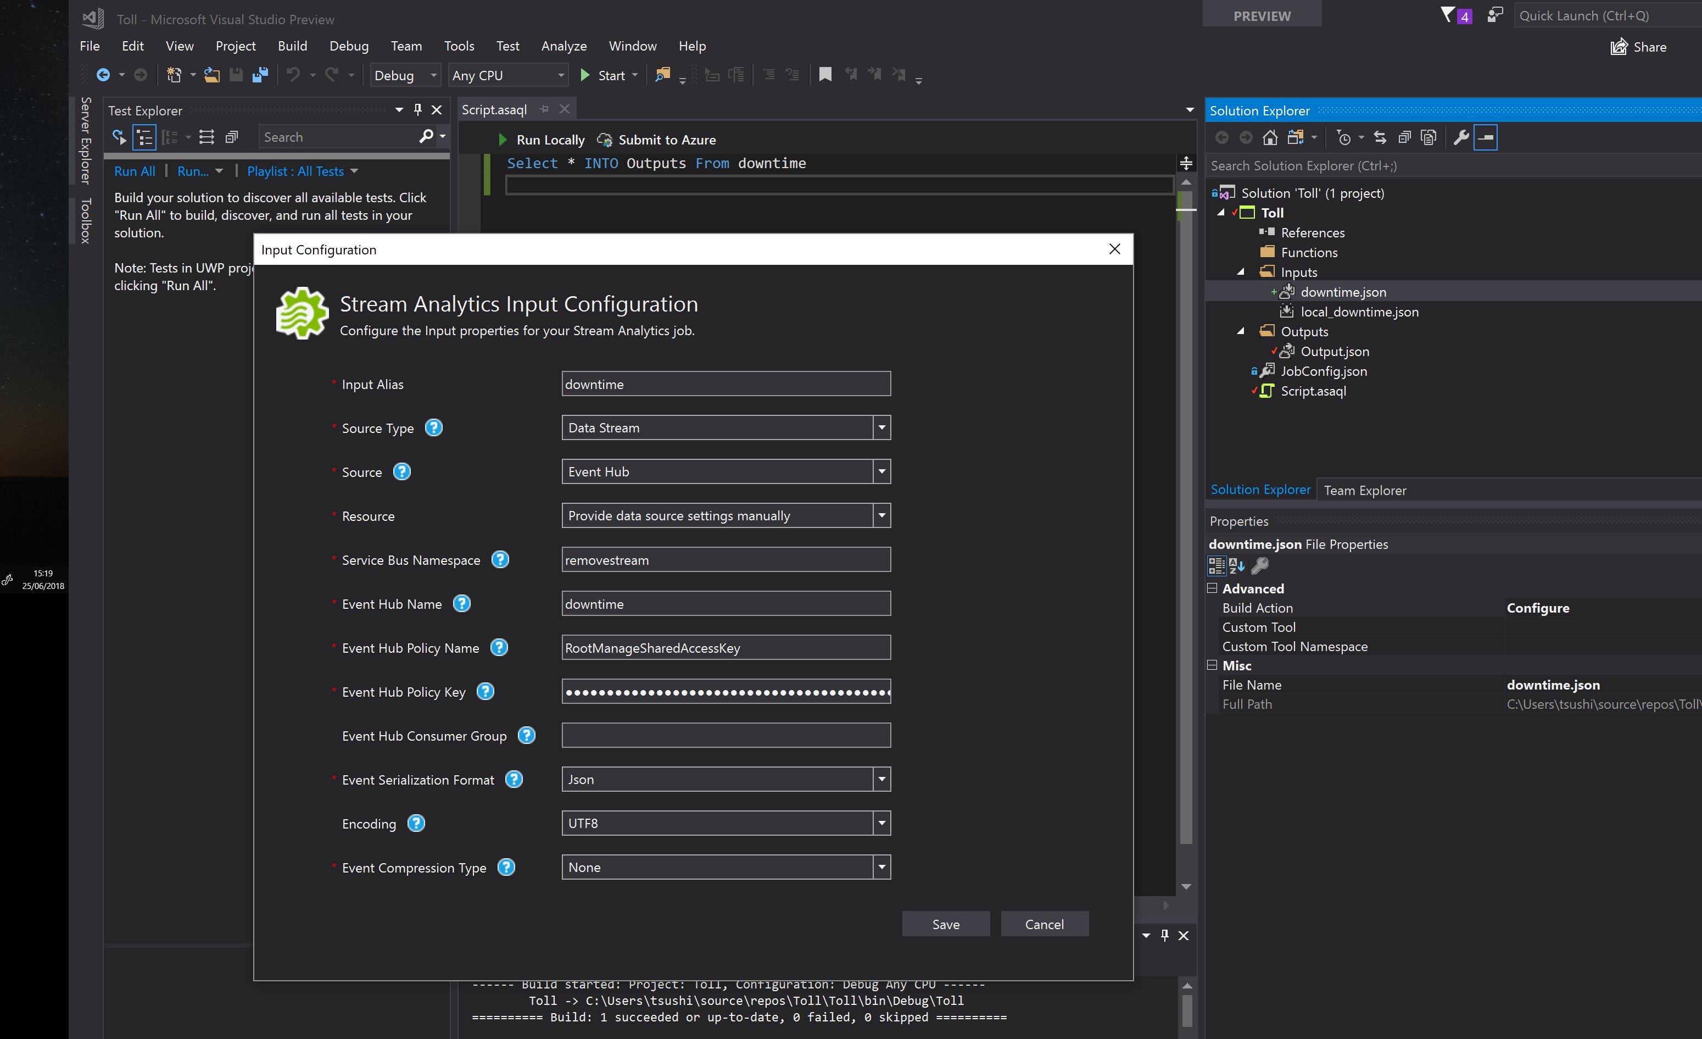Open Properties via the wrench icon

point(1461,137)
